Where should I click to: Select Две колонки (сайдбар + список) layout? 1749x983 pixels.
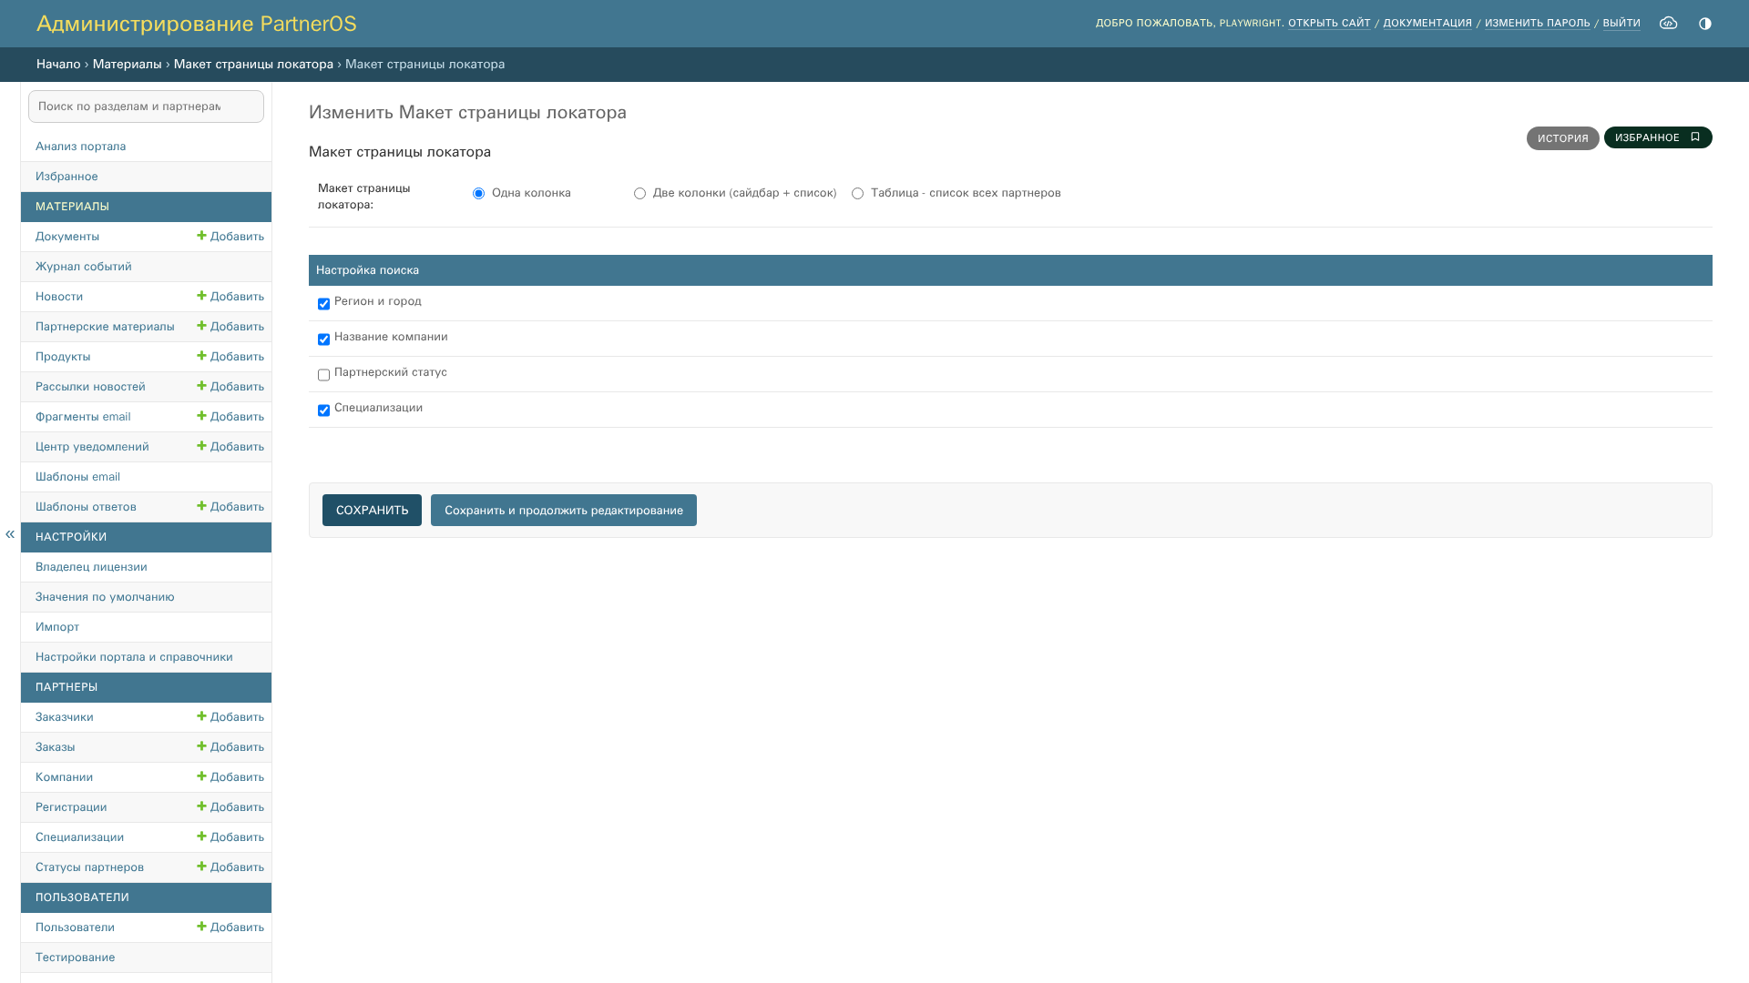click(x=639, y=193)
